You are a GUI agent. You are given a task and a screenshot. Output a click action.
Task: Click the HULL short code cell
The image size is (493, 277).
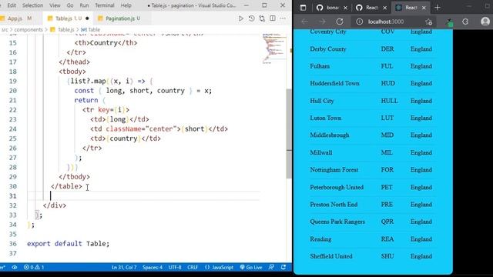pyautogui.click(x=389, y=101)
